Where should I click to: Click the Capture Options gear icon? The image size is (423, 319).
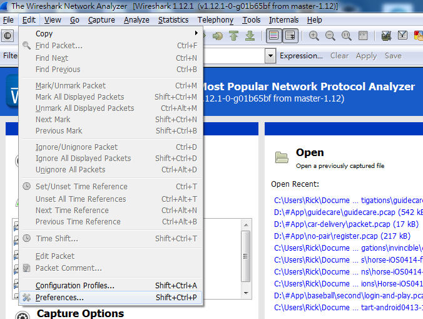click(23, 315)
